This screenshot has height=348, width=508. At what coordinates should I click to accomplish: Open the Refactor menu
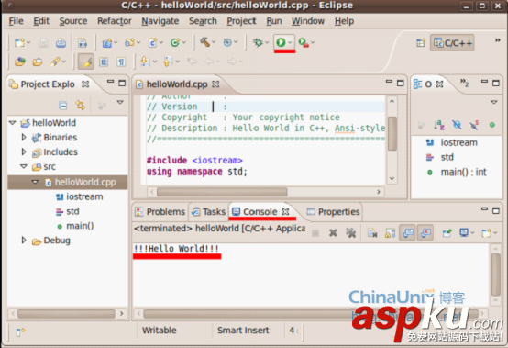tap(115, 21)
